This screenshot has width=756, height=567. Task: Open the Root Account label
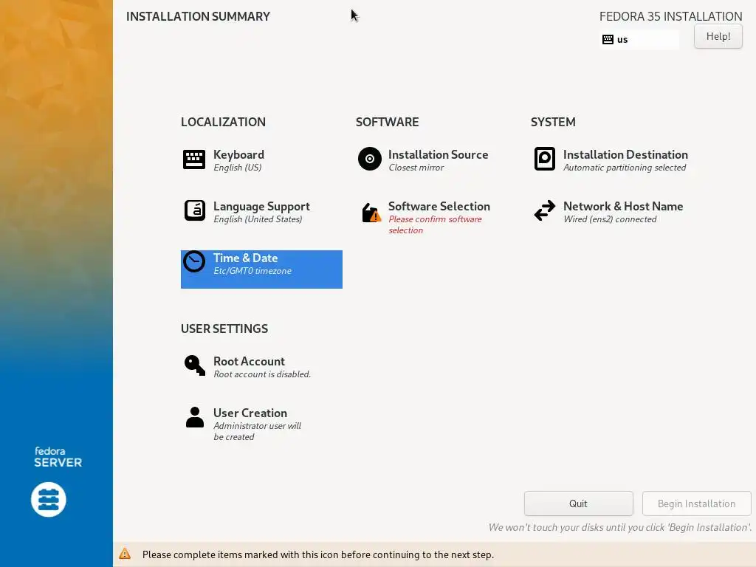coord(249,362)
